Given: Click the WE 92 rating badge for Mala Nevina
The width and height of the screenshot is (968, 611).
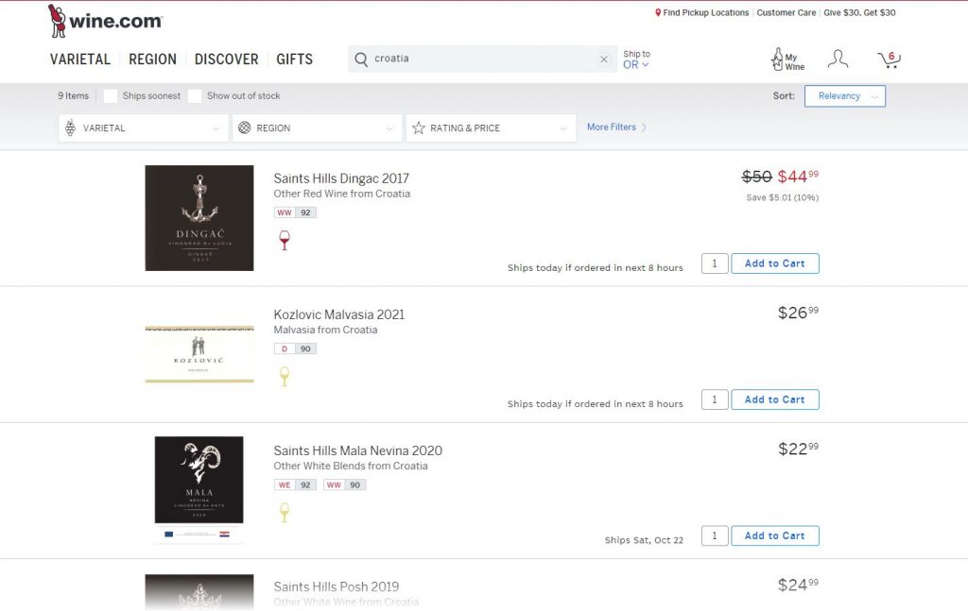Looking at the screenshot, I should click(x=295, y=485).
